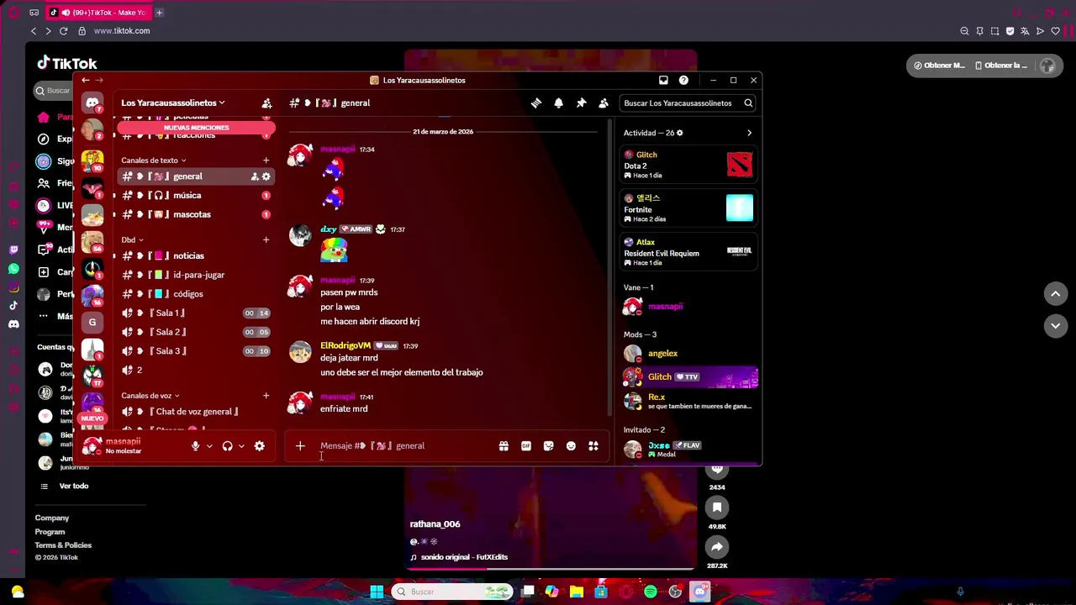Image resolution: width=1076 pixels, height=605 pixels.
Task: Join Sala 3 voice channel
Action: 196,351
